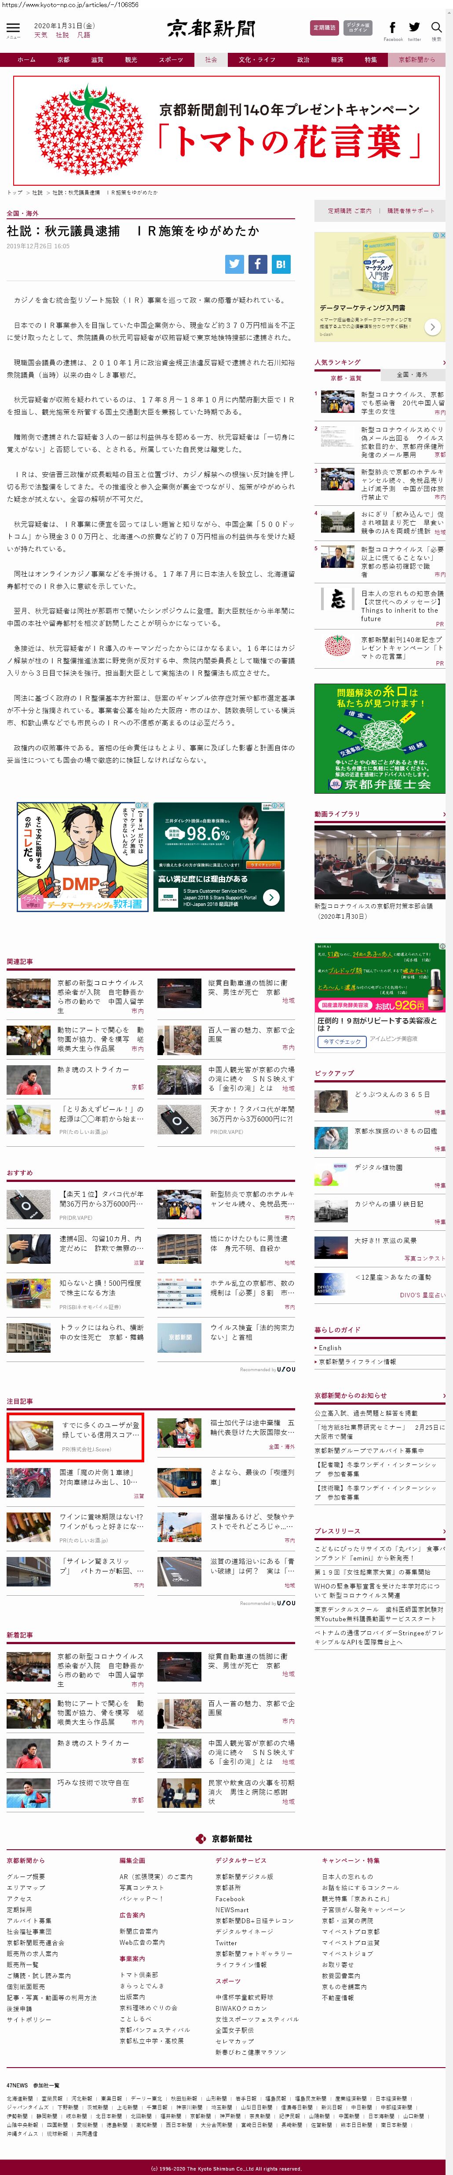Open footer link 京都新聞フォトギャラリー
Image resolution: width=453 pixels, height=2175 pixels.
[254, 1953]
